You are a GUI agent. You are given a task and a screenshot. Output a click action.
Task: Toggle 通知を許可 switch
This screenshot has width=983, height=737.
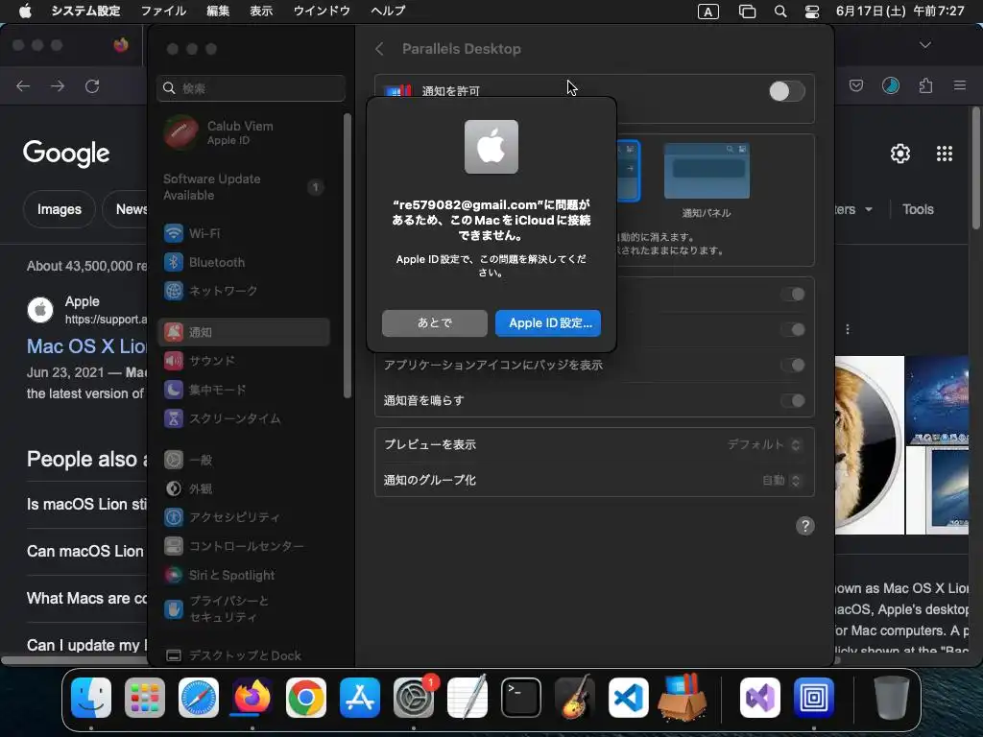(x=787, y=91)
